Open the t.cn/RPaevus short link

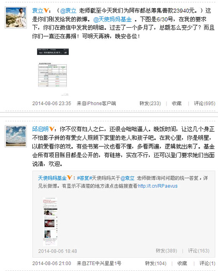[158, 186]
